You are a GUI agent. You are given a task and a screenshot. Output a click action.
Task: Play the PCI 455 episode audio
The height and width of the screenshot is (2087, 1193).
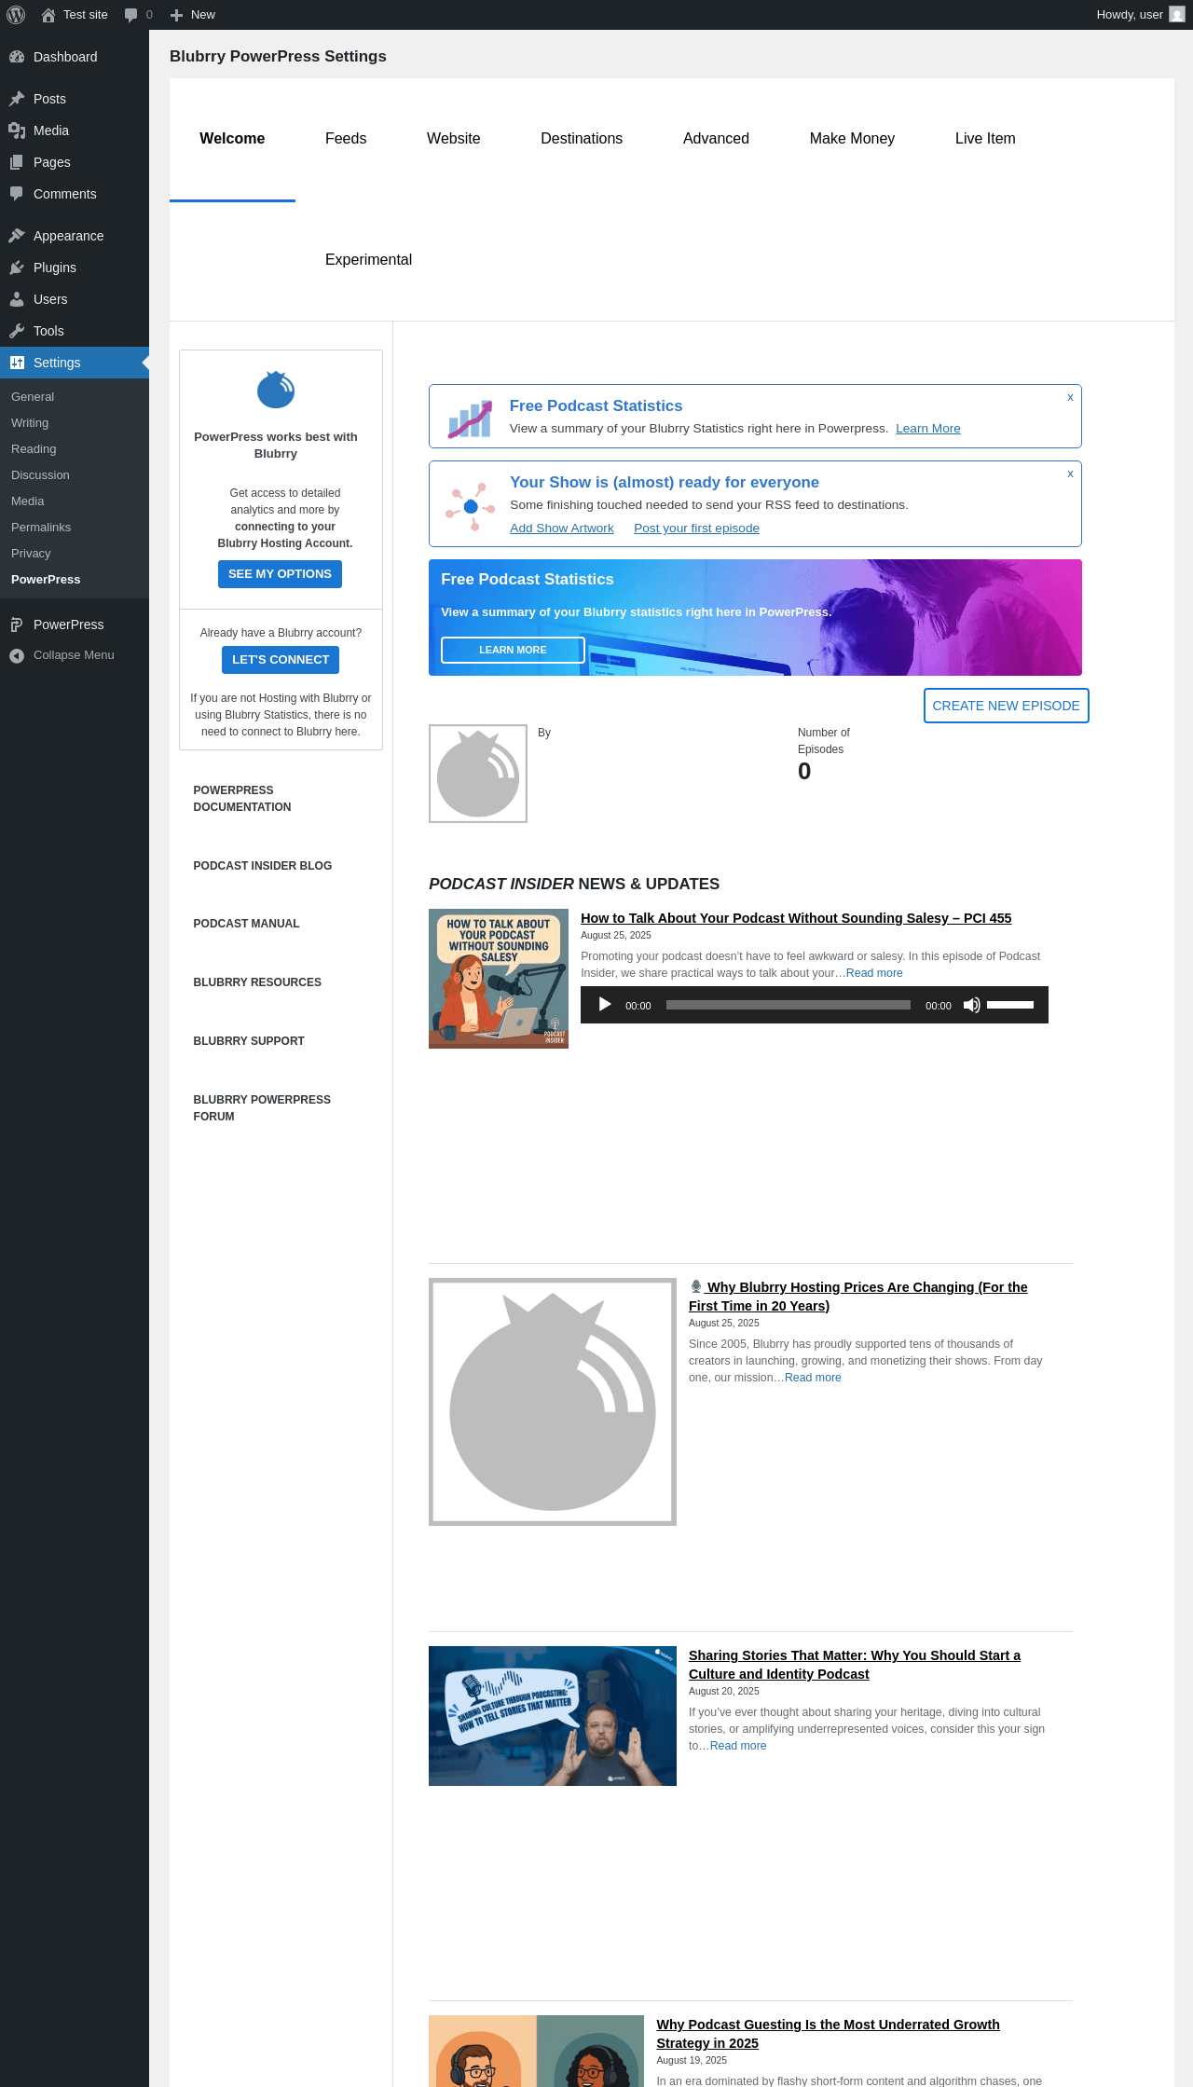click(x=605, y=1005)
